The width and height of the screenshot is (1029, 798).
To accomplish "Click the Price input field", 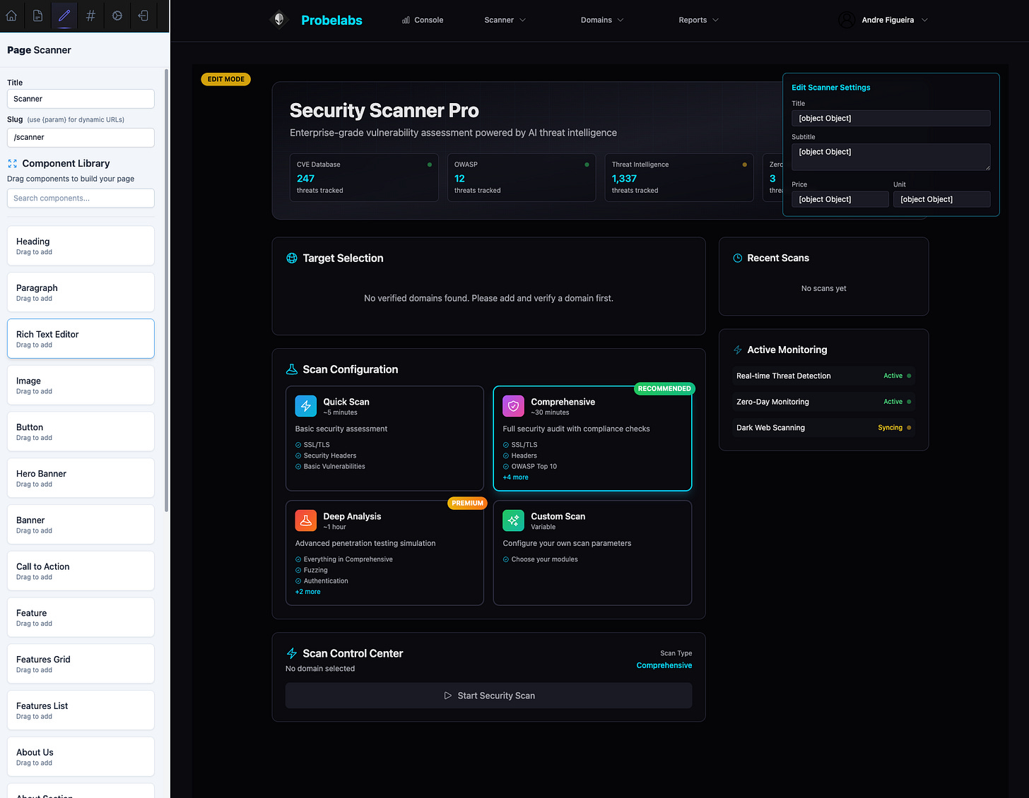I will (840, 199).
